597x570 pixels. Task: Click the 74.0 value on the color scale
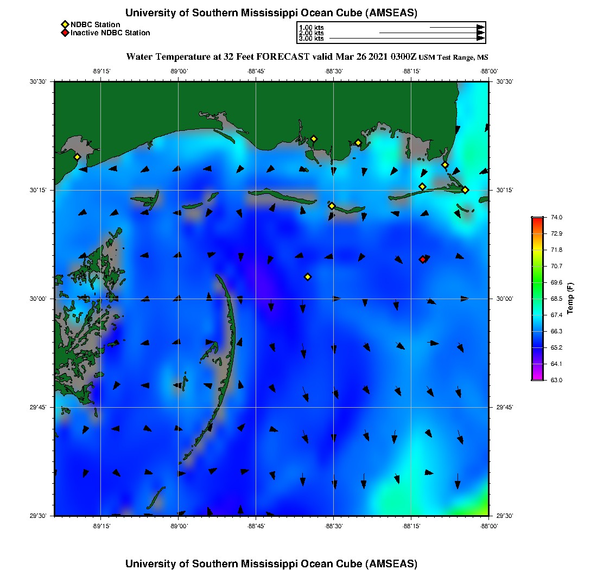(x=556, y=217)
